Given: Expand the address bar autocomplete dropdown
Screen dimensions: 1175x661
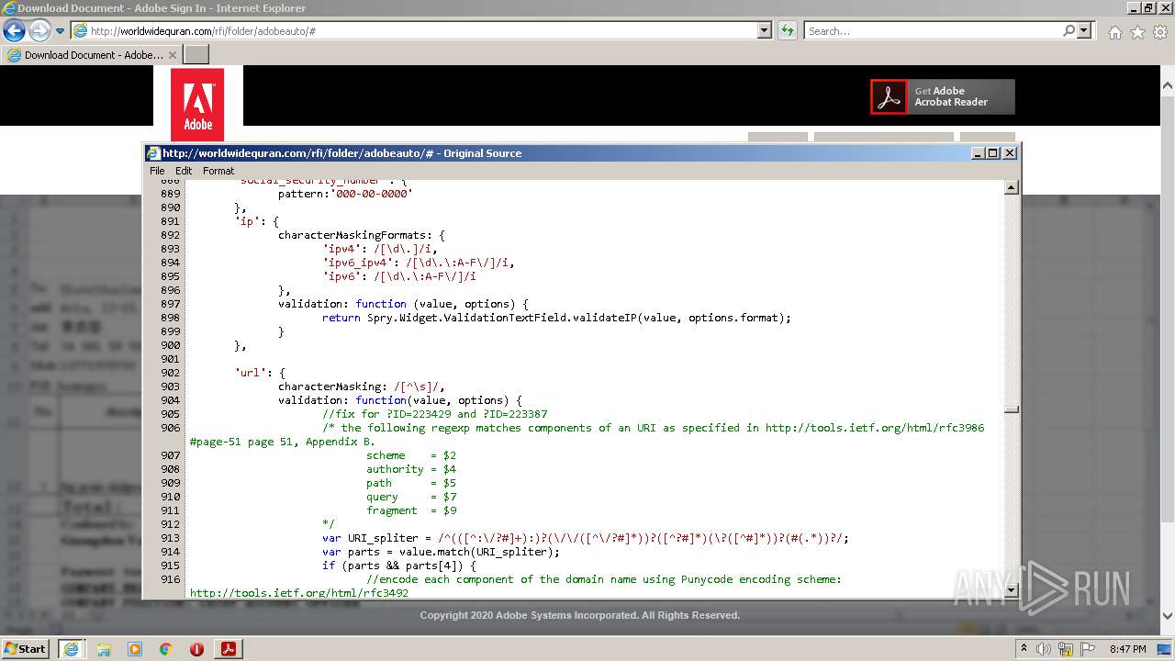Looking at the screenshot, I should pyautogui.click(x=765, y=30).
